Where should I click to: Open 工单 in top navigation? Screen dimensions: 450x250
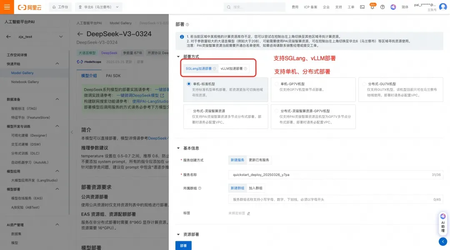(x=351, y=7)
